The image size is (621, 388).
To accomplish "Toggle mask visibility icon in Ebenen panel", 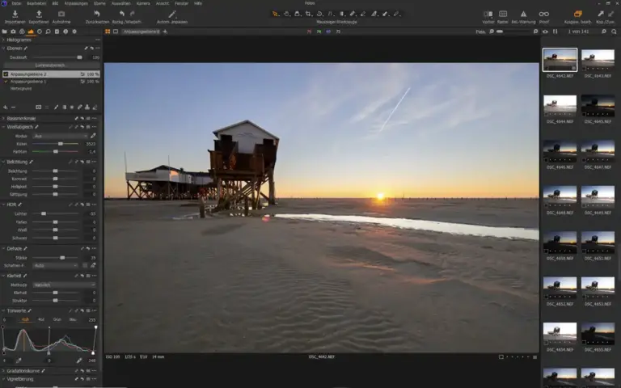I will coord(39,108).
